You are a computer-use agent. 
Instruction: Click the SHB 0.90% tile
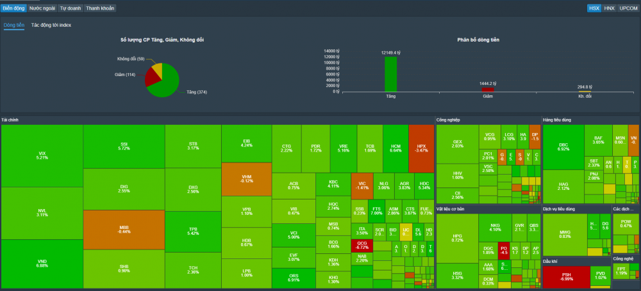(124, 269)
